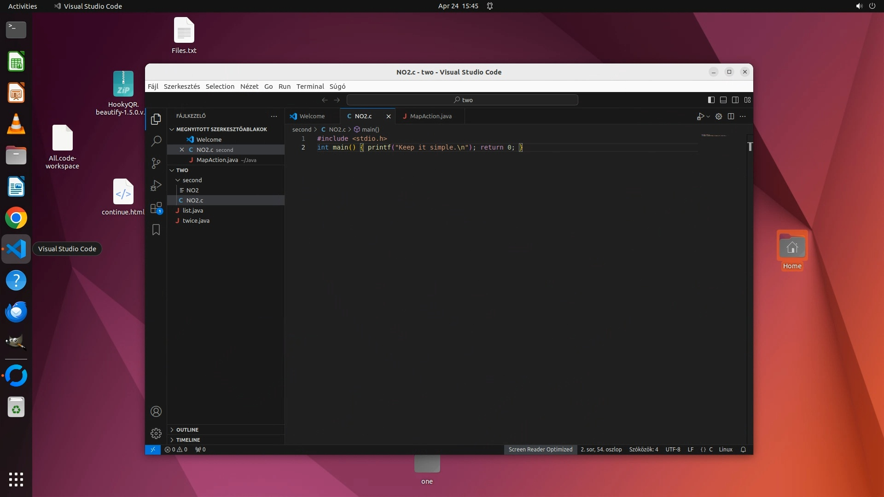The height and width of the screenshot is (497, 884).
Task: Open the run button dropdown arrow
Action: 708,117
